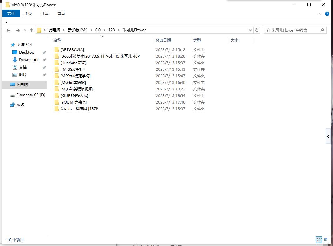This screenshot has height=246, width=333.
Task: Search in 朱可儿Flower search box
Action: 295,30
